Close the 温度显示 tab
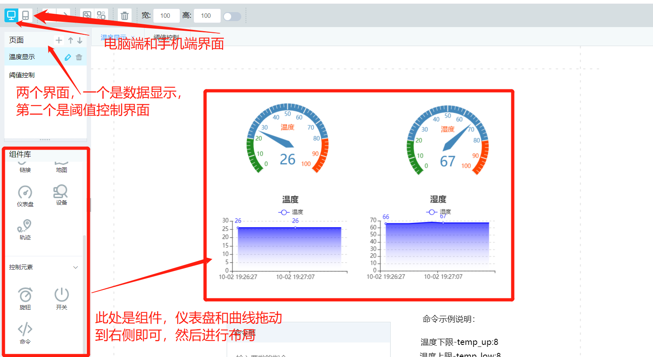The height and width of the screenshot is (357, 653). click(133, 37)
